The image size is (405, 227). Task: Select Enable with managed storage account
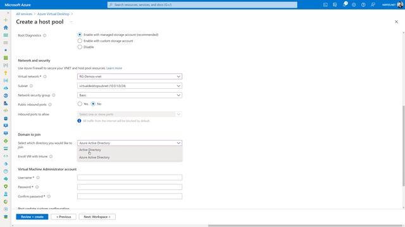point(80,35)
